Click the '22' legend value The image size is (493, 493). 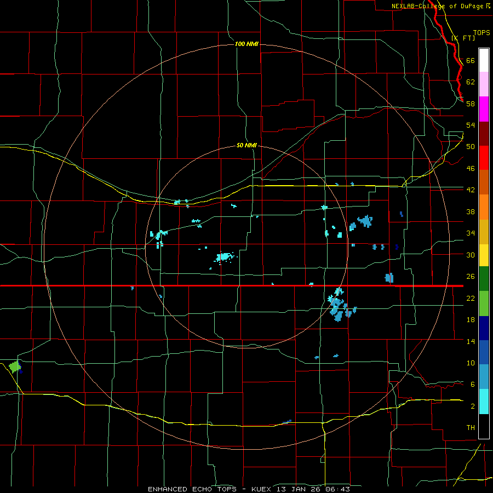pyautogui.click(x=471, y=298)
